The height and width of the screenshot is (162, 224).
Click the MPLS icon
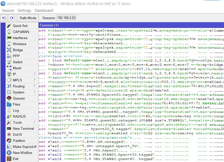9,80
